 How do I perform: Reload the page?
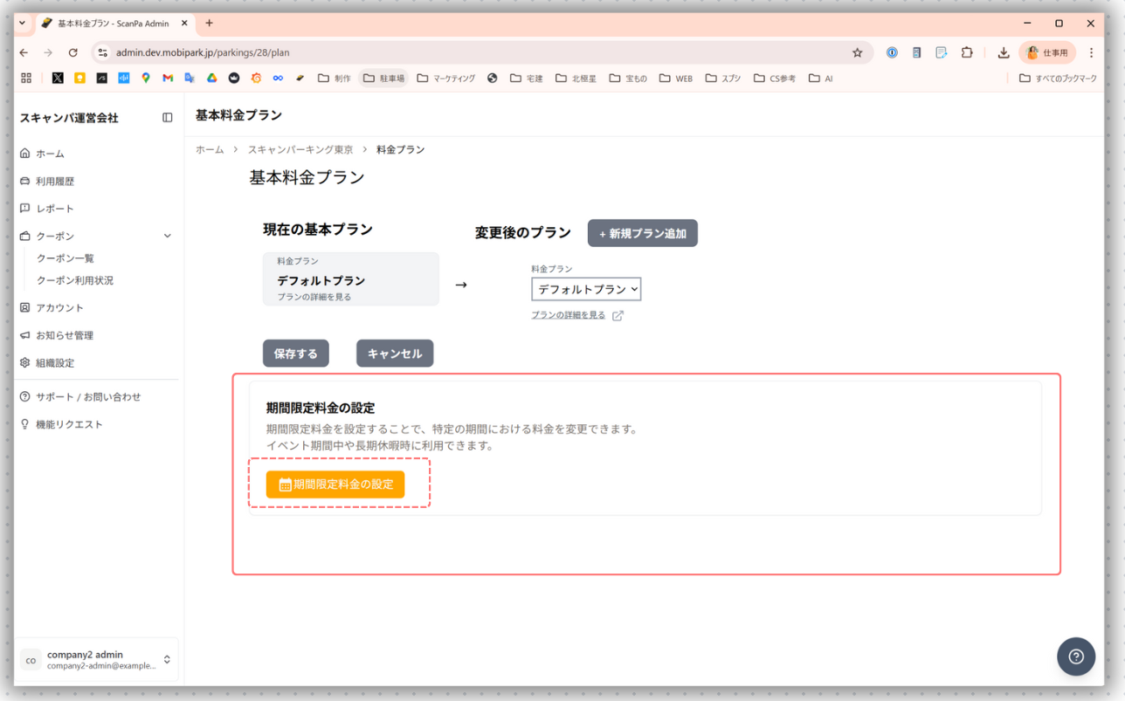72,52
